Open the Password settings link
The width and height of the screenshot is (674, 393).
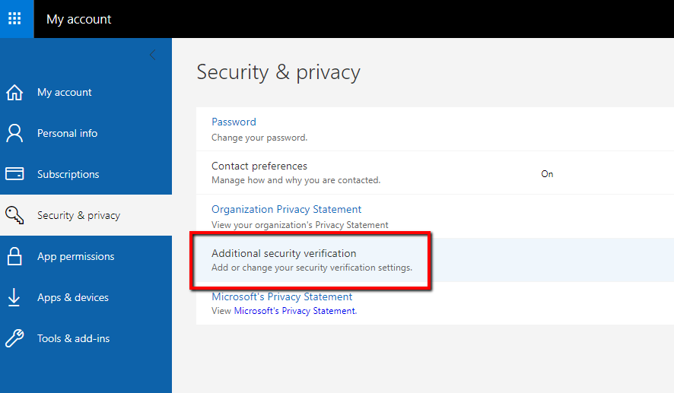[x=234, y=122]
